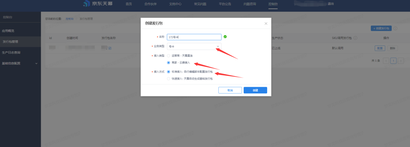Click the edit icon beside package name

[x=110, y=48]
